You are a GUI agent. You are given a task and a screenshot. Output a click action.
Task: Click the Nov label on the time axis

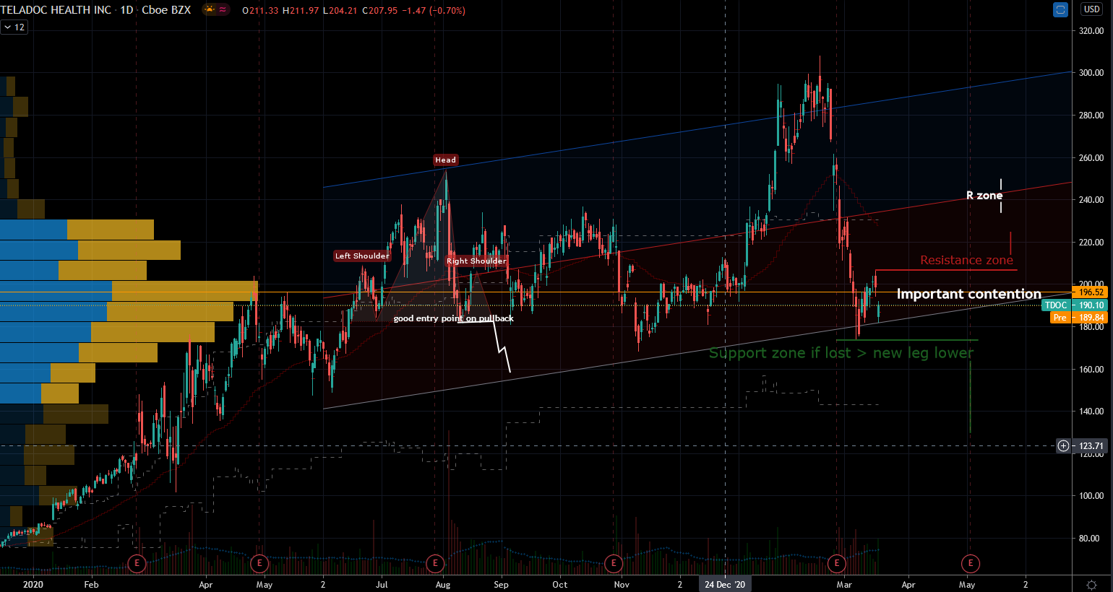622,585
